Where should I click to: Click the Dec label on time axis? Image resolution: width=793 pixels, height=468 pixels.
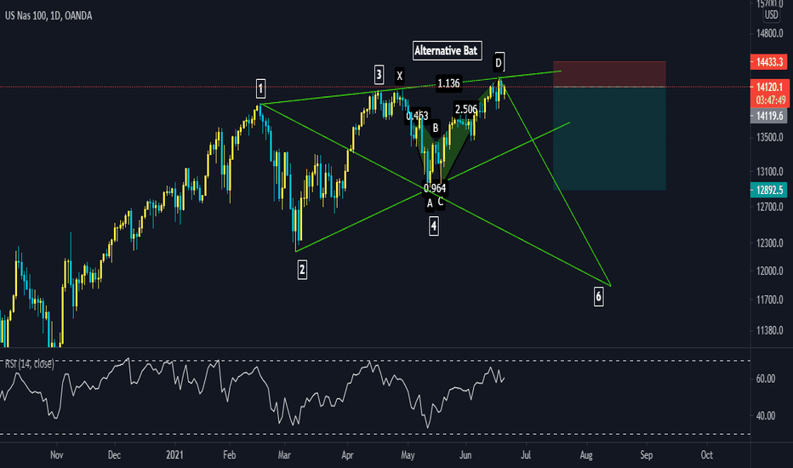(x=114, y=455)
